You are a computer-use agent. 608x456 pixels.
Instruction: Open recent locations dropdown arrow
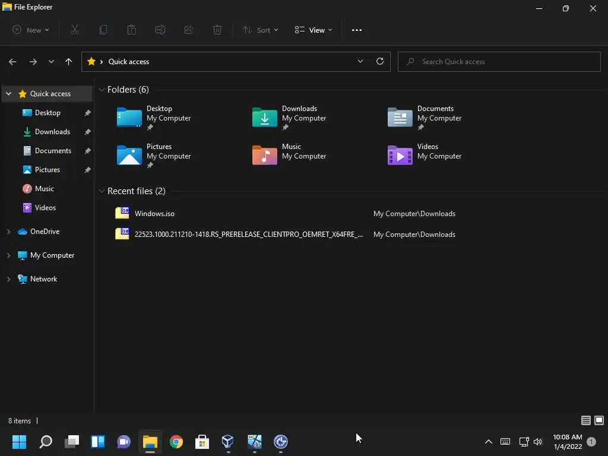[51, 62]
